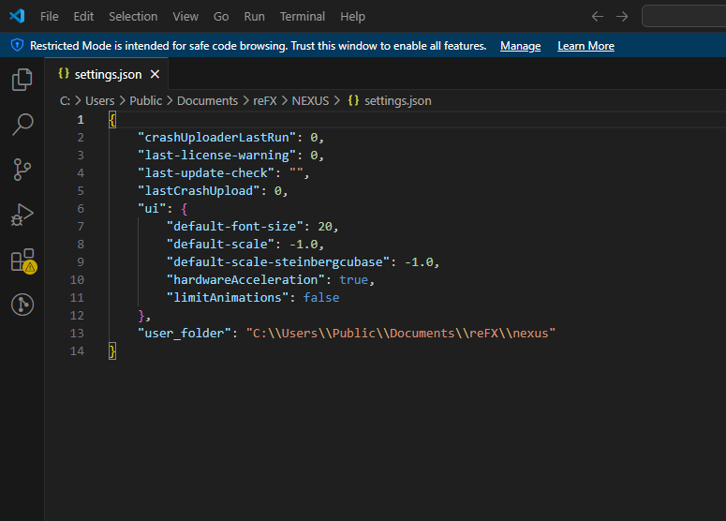Screen dimensions: 726x521
Task: Click the "lastCrashUpload" key
Action: [x=199, y=191]
